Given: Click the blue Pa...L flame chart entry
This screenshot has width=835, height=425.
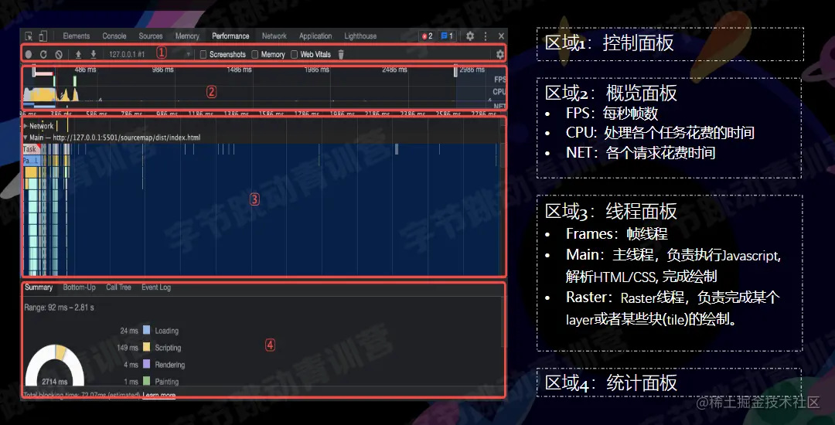Looking at the screenshot, I should coord(32,161).
